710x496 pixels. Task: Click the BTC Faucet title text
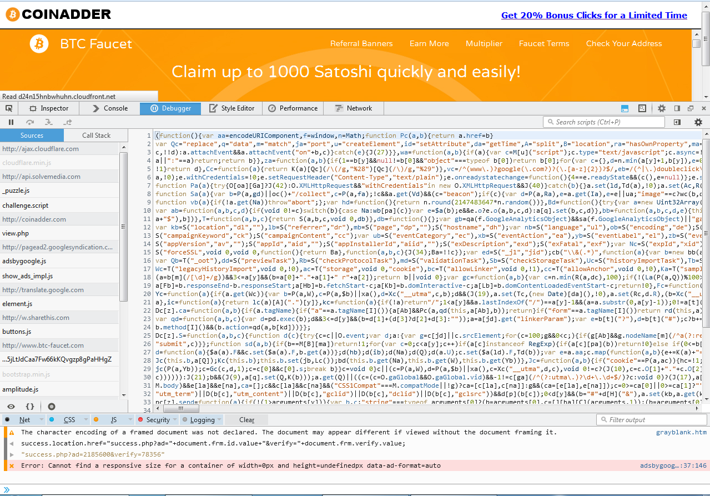tap(96, 44)
